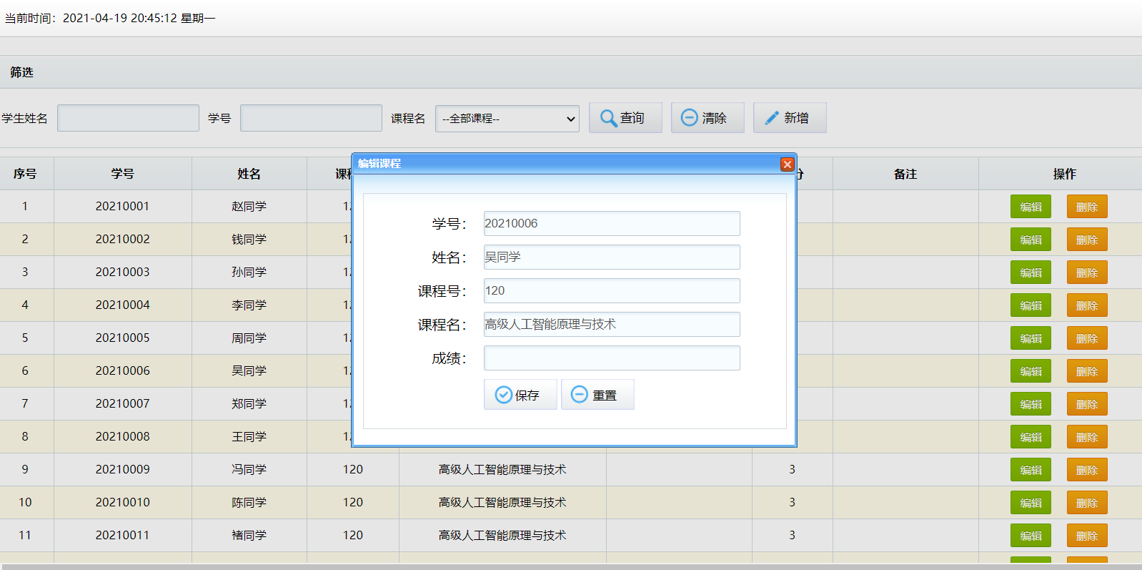The image size is (1142, 570).
Task: Click the minus icon on 重置 button
Action: pos(580,394)
